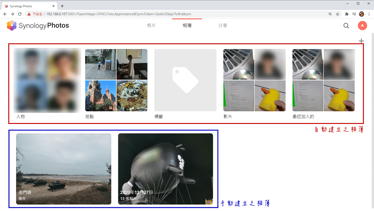
Task: Open the 影片 videos album
Action: tap(254, 80)
